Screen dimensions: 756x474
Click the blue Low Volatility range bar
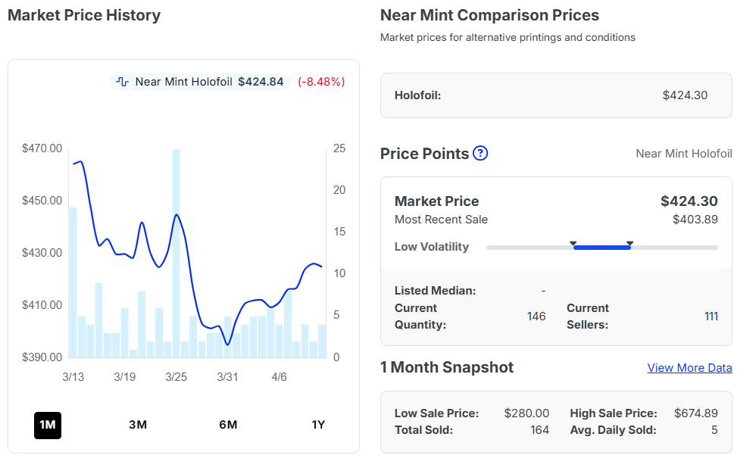[601, 248]
